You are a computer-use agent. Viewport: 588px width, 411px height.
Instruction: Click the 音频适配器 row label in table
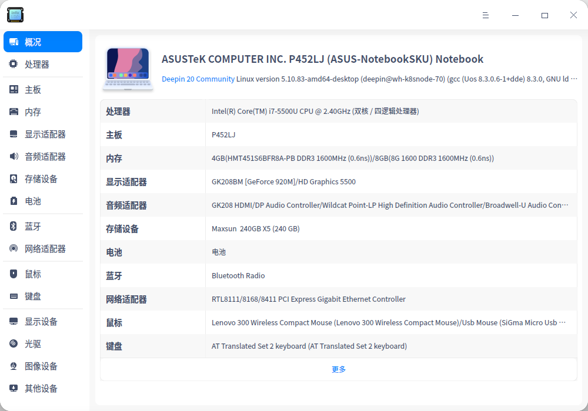pos(126,206)
